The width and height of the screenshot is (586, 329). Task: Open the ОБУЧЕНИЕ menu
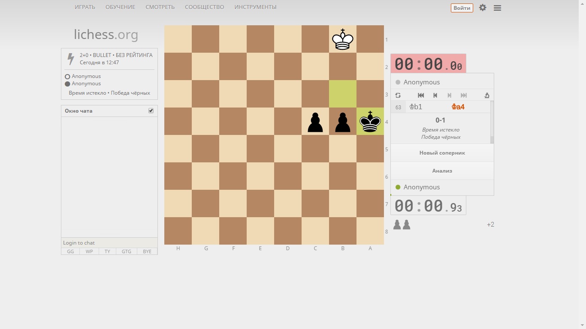tap(120, 7)
